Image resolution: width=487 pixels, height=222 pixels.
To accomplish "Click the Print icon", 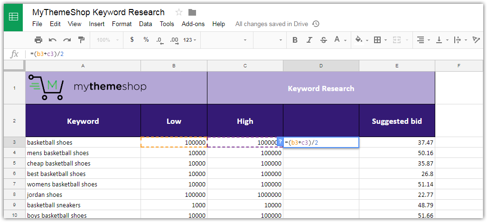I will [x=38, y=40].
